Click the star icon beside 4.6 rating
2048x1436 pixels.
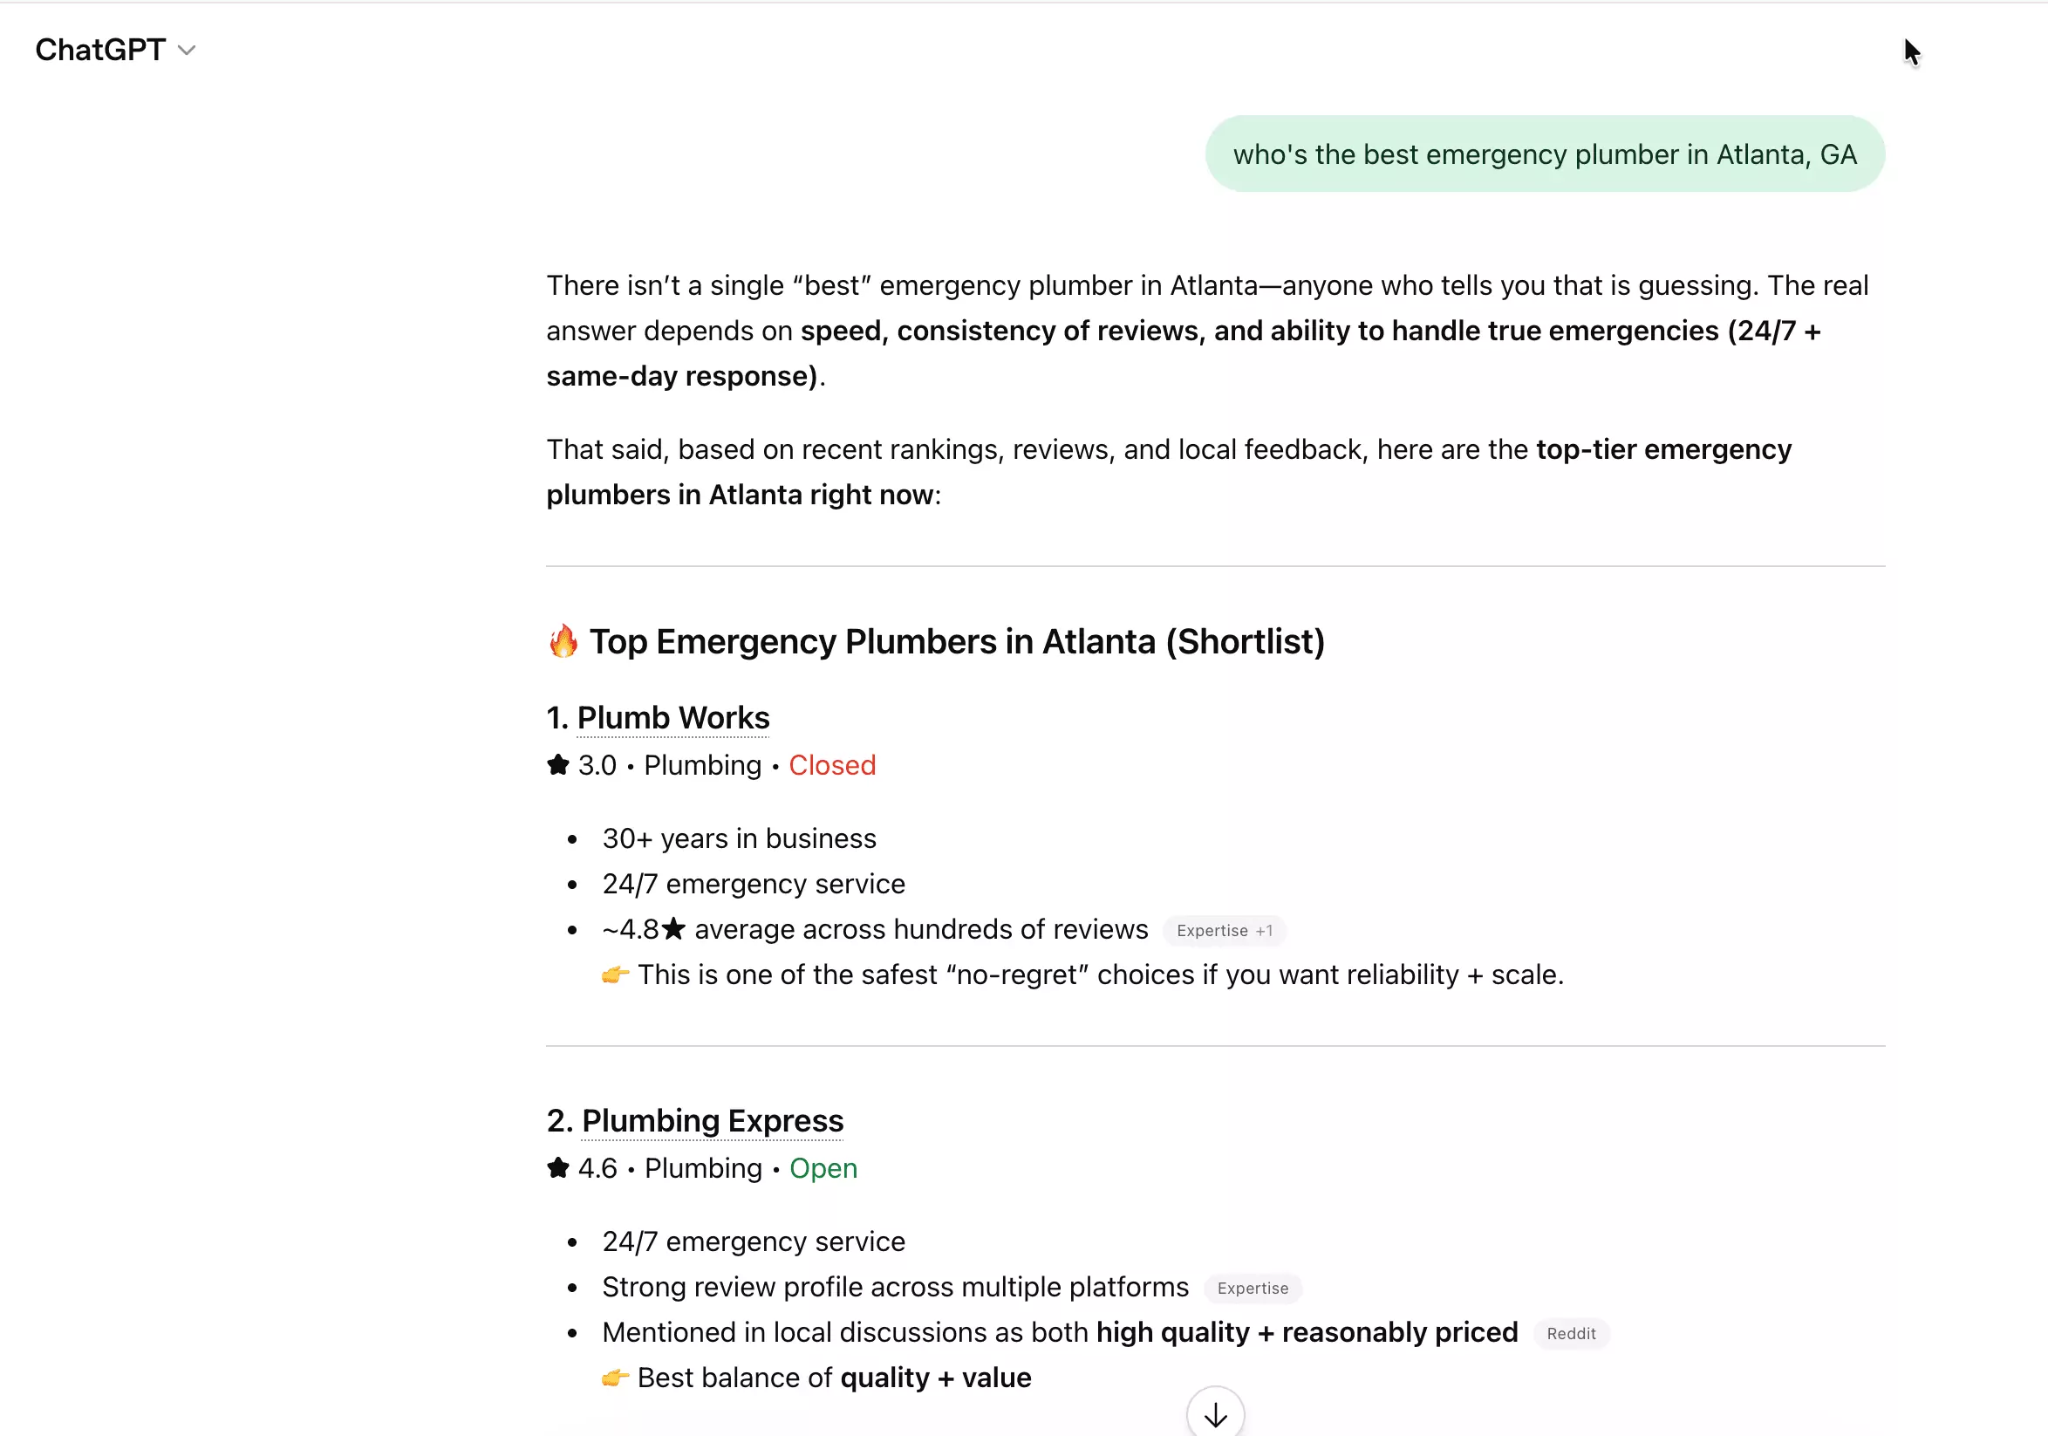(x=558, y=1168)
